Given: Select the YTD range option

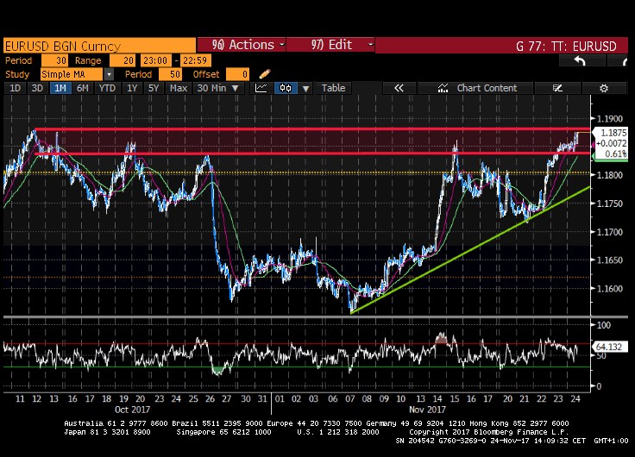Looking at the screenshot, I should 107,88.
